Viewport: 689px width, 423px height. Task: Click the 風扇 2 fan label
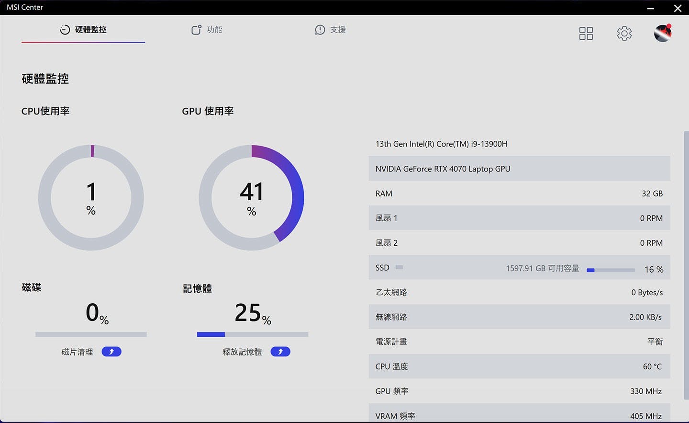tap(387, 243)
